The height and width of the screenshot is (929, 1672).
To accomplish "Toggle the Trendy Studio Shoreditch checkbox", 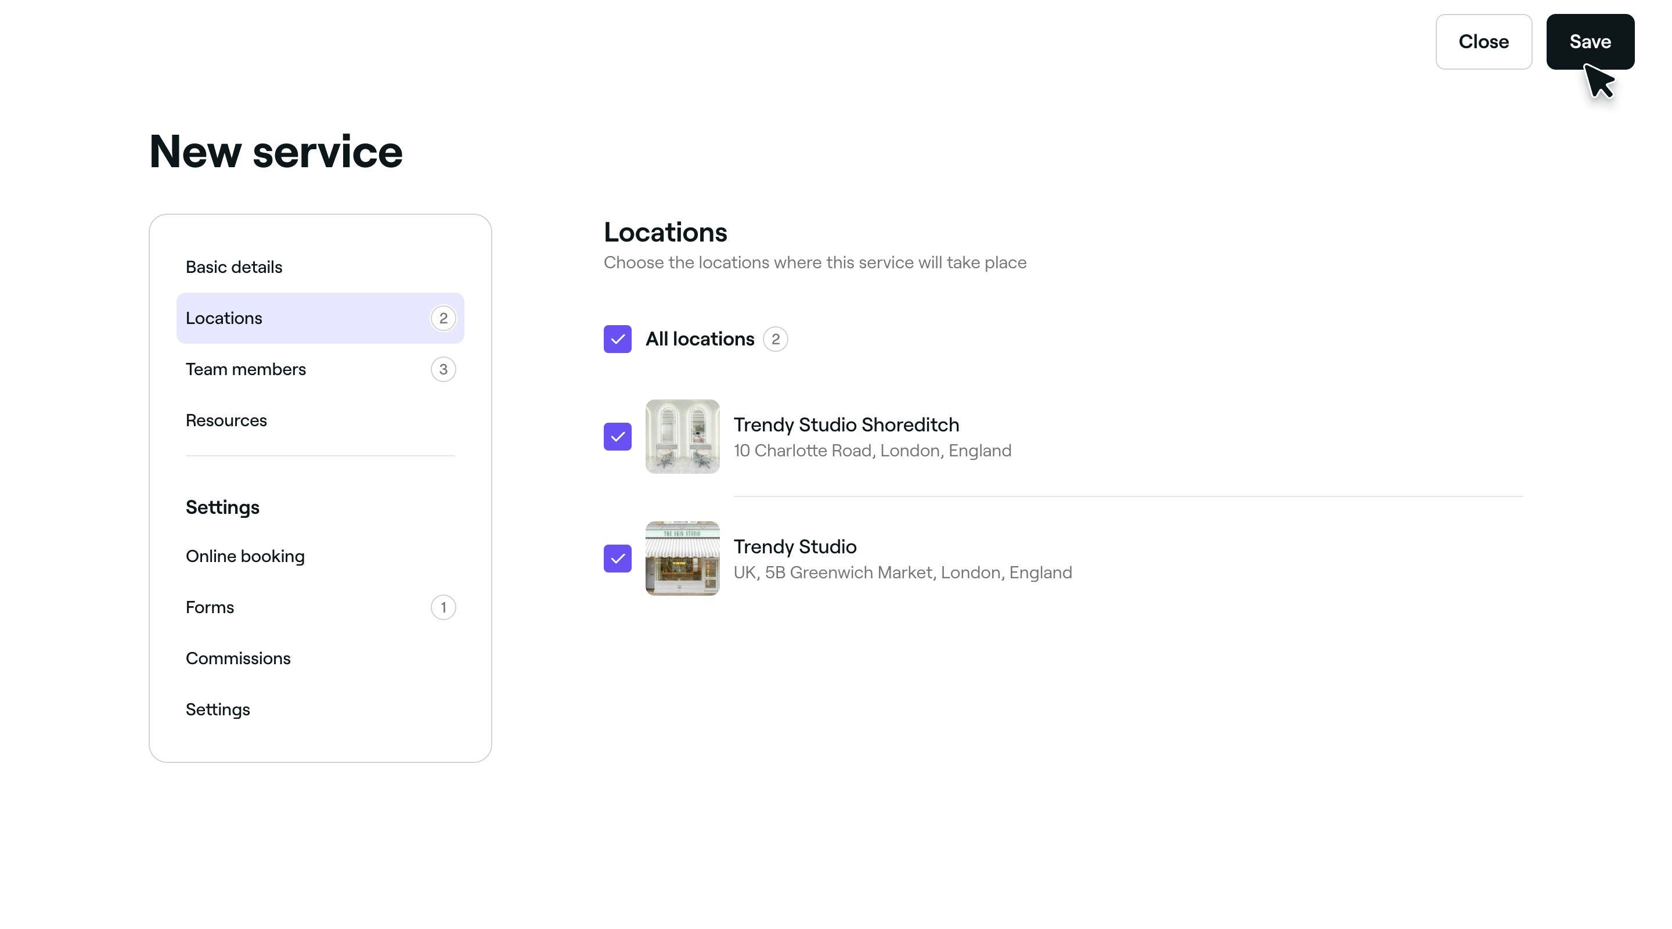I will click(x=617, y=436).
